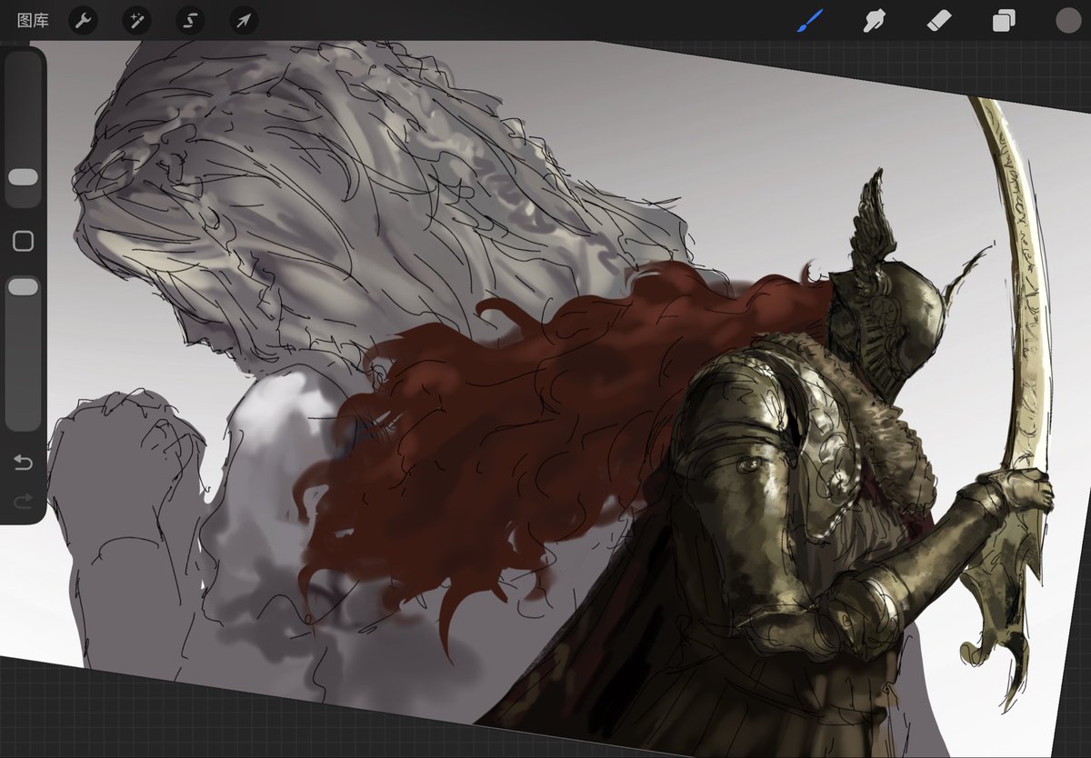Image resolution: width=1091 pixels, height=758 pixels.
Task: Tap the square Modify button in sidebar
Action: pyautogui.click(x=23, y=241)
